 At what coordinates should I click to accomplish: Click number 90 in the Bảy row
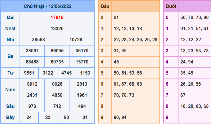[x=66, y=117]
